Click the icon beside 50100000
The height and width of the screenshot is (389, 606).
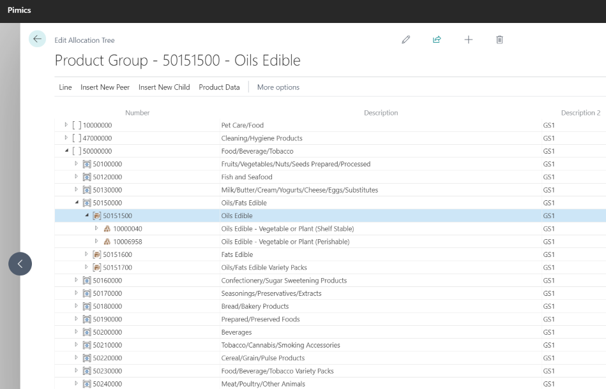[87, 164]
